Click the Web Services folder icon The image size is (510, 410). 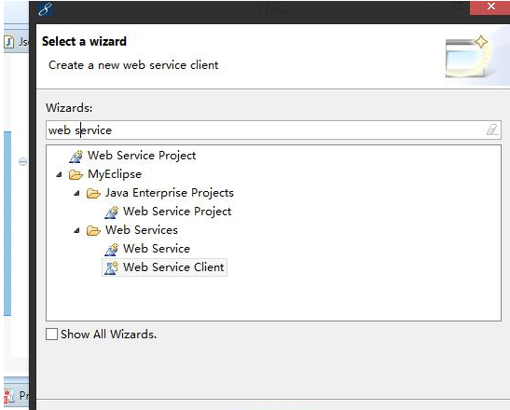(93, 230)
